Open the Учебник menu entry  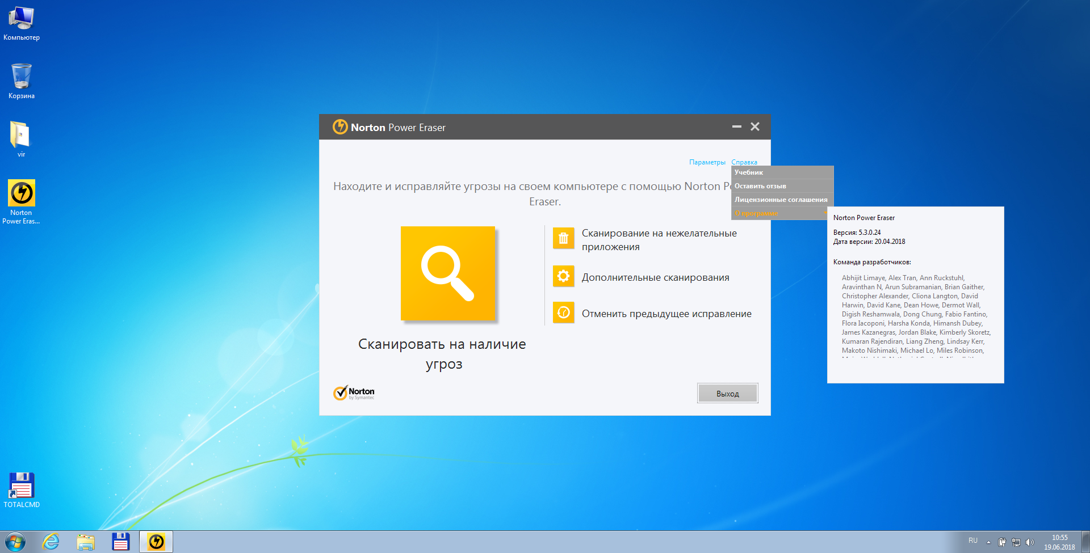click(x=782, y=172)
